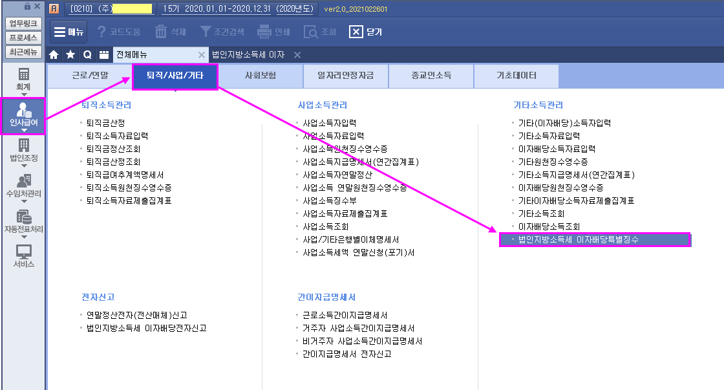724x390 pixels.
Task: Open 사업소득징수부 menu item
Action: (329, 201)
